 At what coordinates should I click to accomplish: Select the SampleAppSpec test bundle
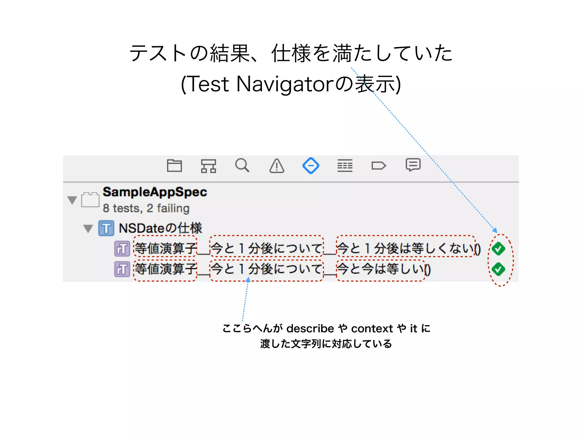click(x=155, y=192)
